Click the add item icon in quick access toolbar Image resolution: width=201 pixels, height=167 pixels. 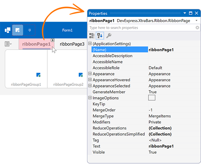tap(18, 30)
